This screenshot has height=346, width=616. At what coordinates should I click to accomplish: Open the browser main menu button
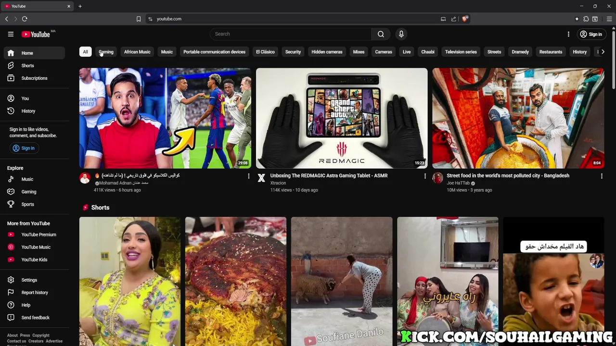[609, 19]
